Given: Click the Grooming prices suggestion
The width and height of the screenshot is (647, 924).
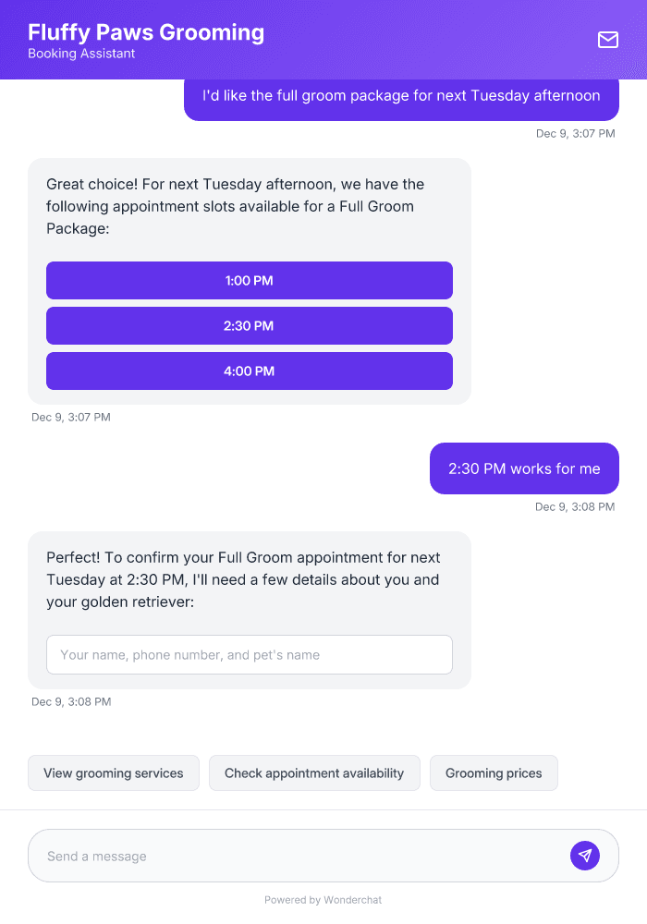Looking at the screenshot, I should [494, 772].
